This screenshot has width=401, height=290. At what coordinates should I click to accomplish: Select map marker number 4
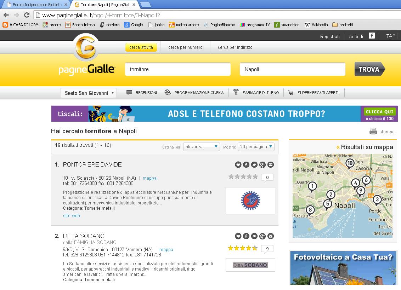pyautogui.click(x=355, y=183)
